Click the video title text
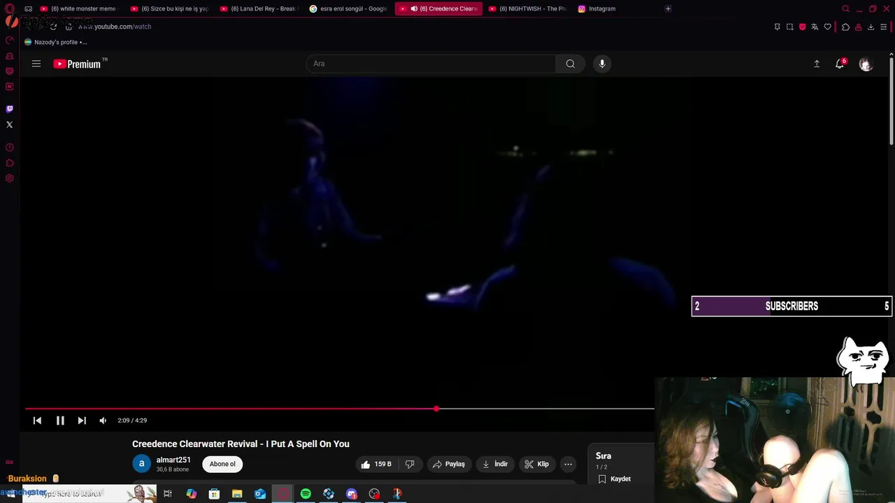 point(241,444)
